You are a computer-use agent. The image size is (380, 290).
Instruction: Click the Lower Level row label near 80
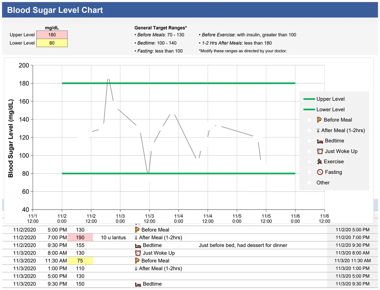click(x=22, y=43)
